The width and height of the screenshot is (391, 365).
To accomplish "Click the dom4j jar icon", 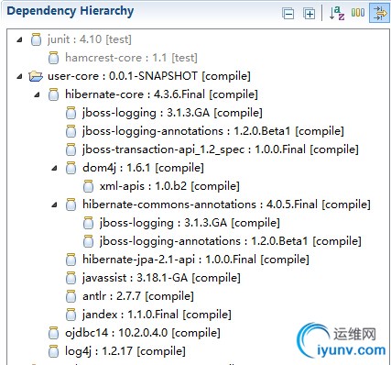I will tap(71, 168).
